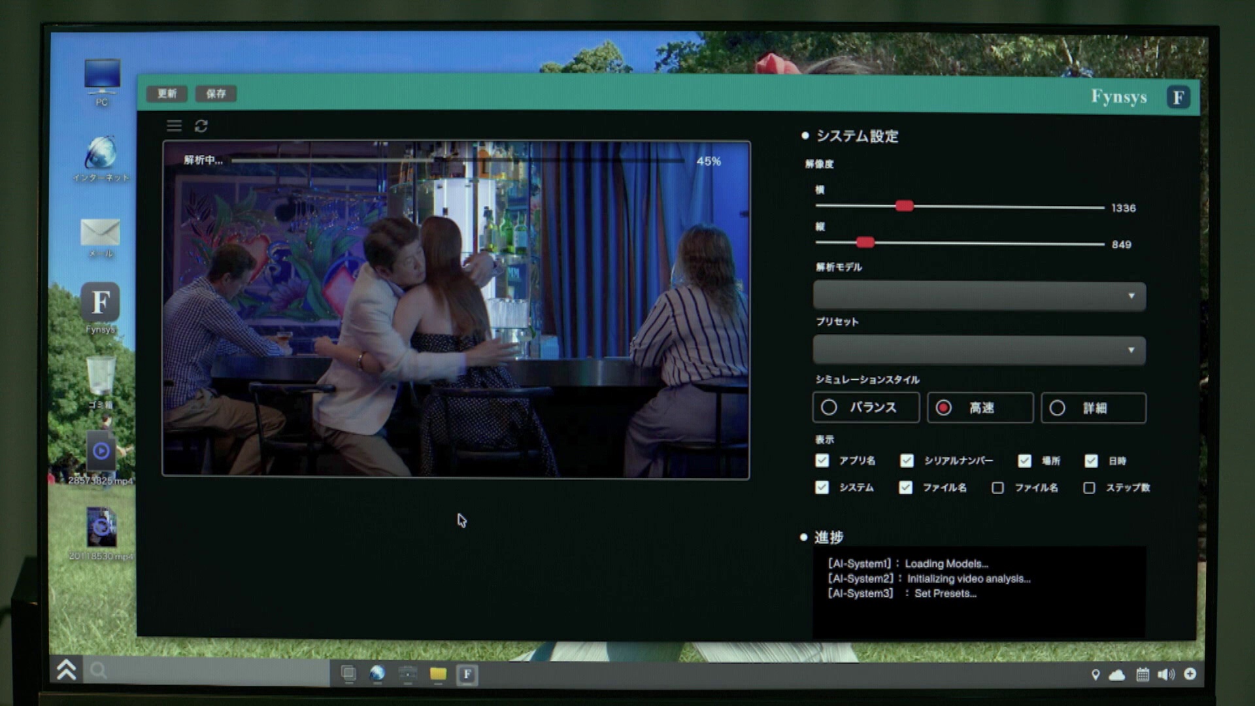1255x706 pixels.
Task: Open the Fynsys desktop shortcut
Action: tap(100, 304)
